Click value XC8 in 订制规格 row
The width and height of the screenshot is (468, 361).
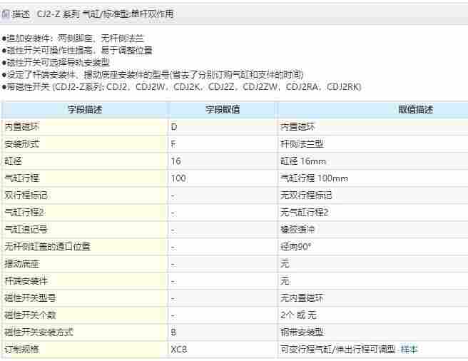223,349
